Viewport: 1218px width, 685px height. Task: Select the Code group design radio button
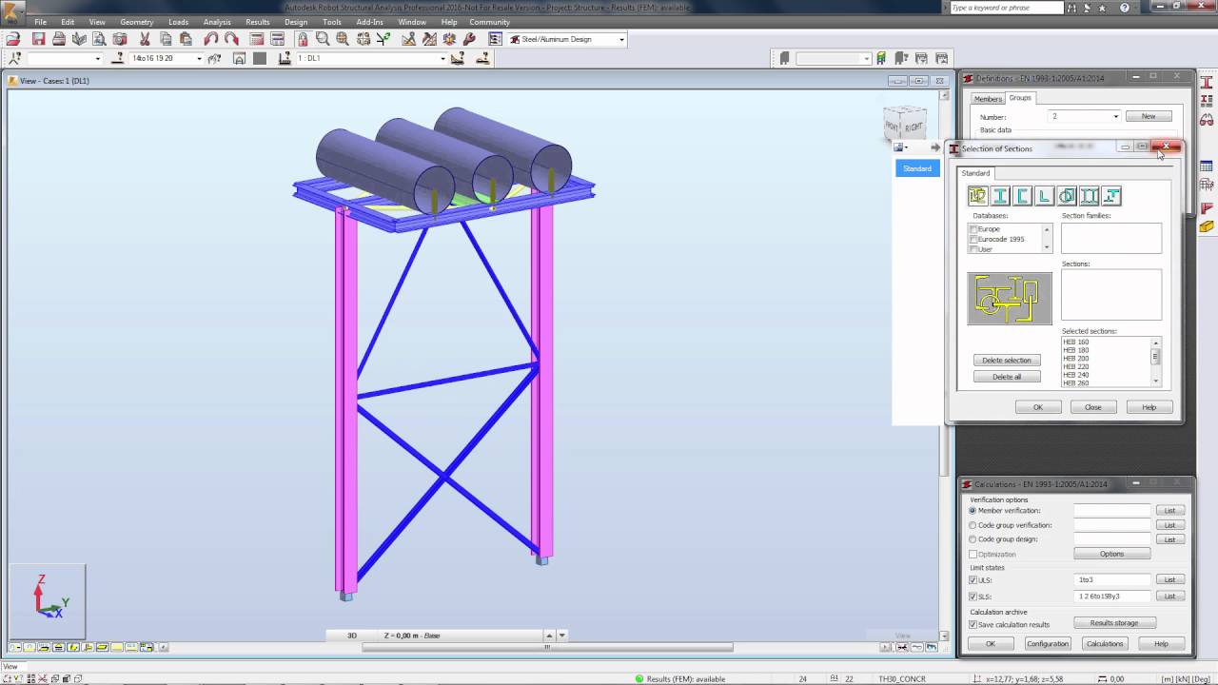click(972, 539)
